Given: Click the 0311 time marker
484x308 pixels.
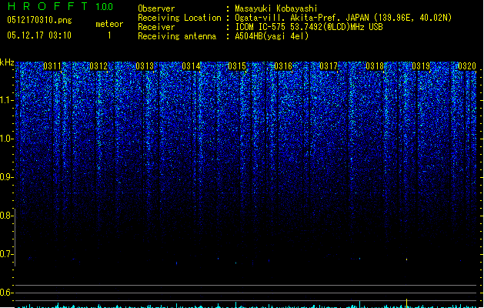Looking at the screenshot, I should tap(52, 66).
